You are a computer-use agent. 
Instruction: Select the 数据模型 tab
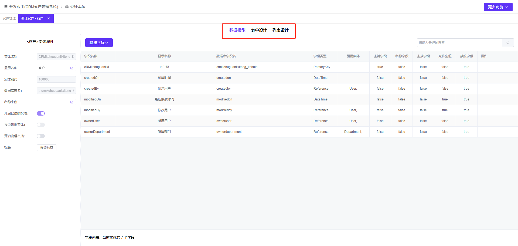pos(237,30)
